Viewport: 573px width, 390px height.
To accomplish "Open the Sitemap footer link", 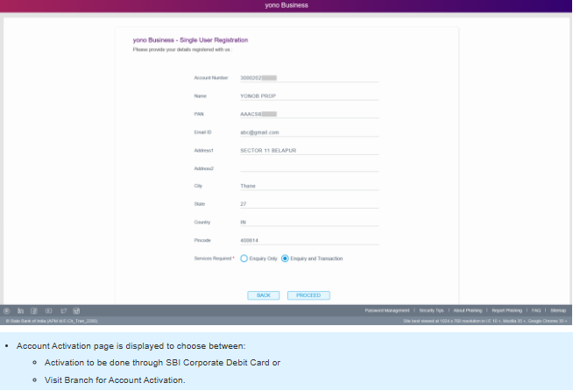I will [x=559, y=310].
